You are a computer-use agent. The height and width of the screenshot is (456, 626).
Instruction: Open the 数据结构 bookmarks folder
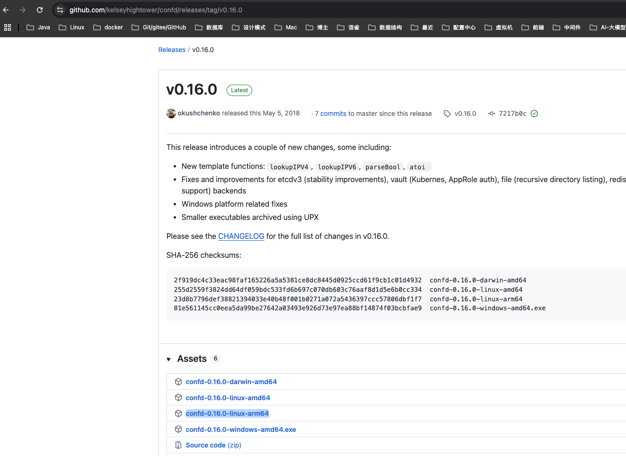tap(385, 27)
